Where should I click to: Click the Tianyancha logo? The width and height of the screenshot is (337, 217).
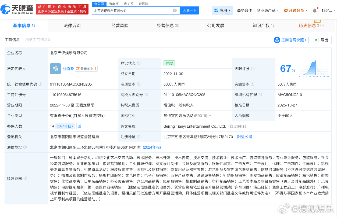(x=17, y=9)
